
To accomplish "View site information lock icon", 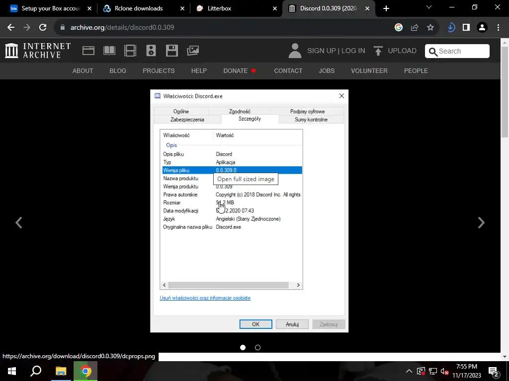I will coord(63,28).
